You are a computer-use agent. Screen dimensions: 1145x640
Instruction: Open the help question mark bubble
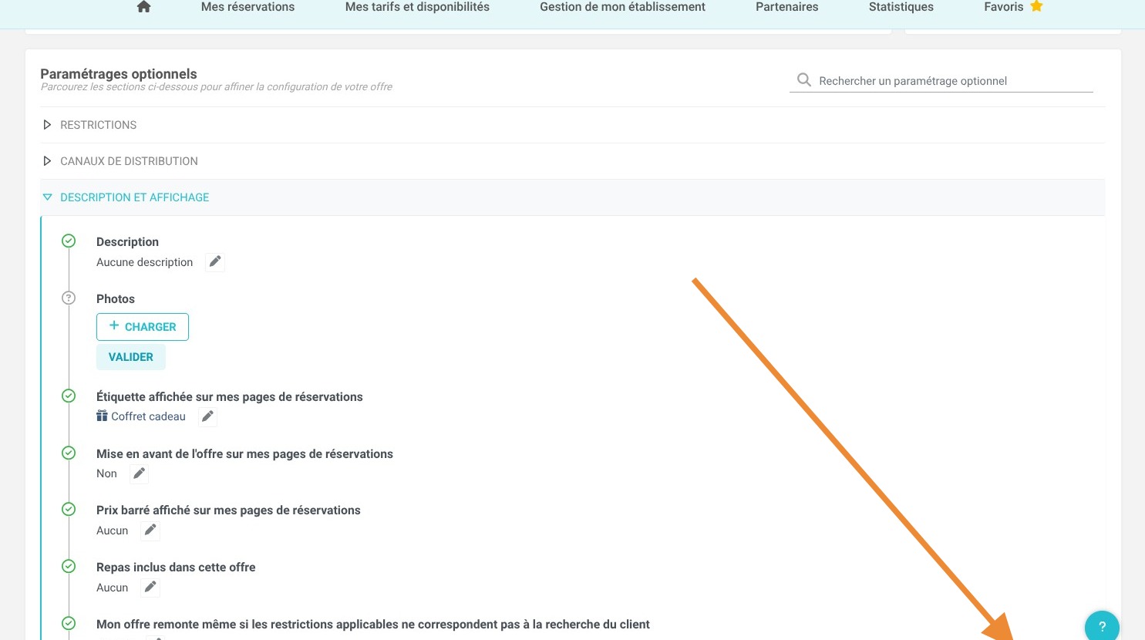[x=1102, y=625]
